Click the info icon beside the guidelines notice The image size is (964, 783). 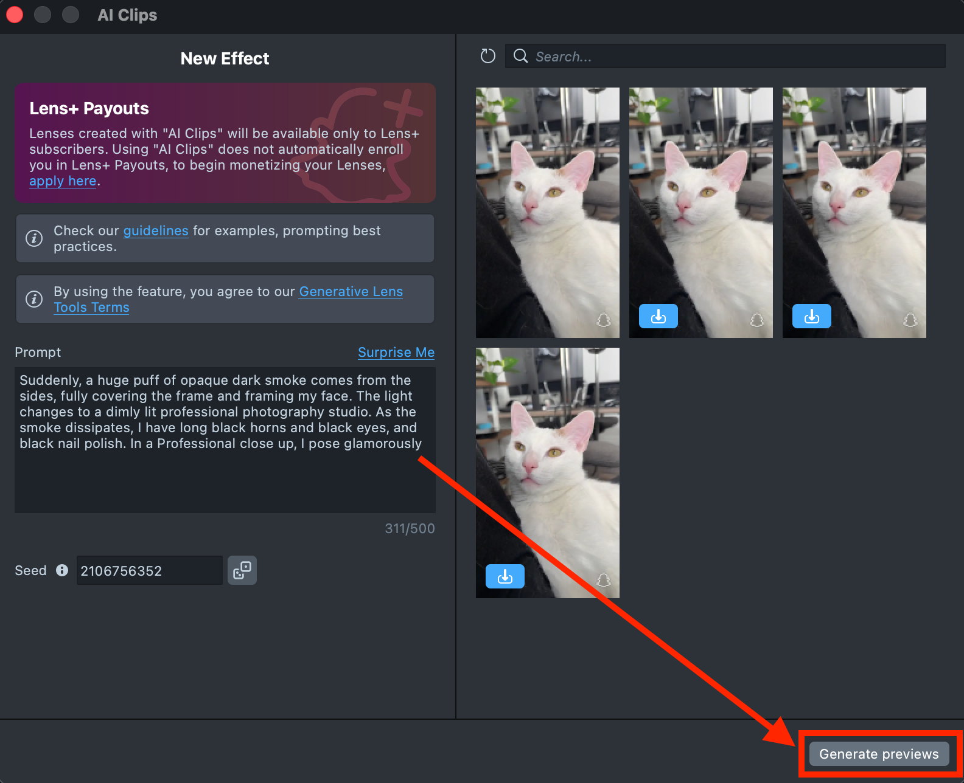pyautogui.click(x=34, y=238)
